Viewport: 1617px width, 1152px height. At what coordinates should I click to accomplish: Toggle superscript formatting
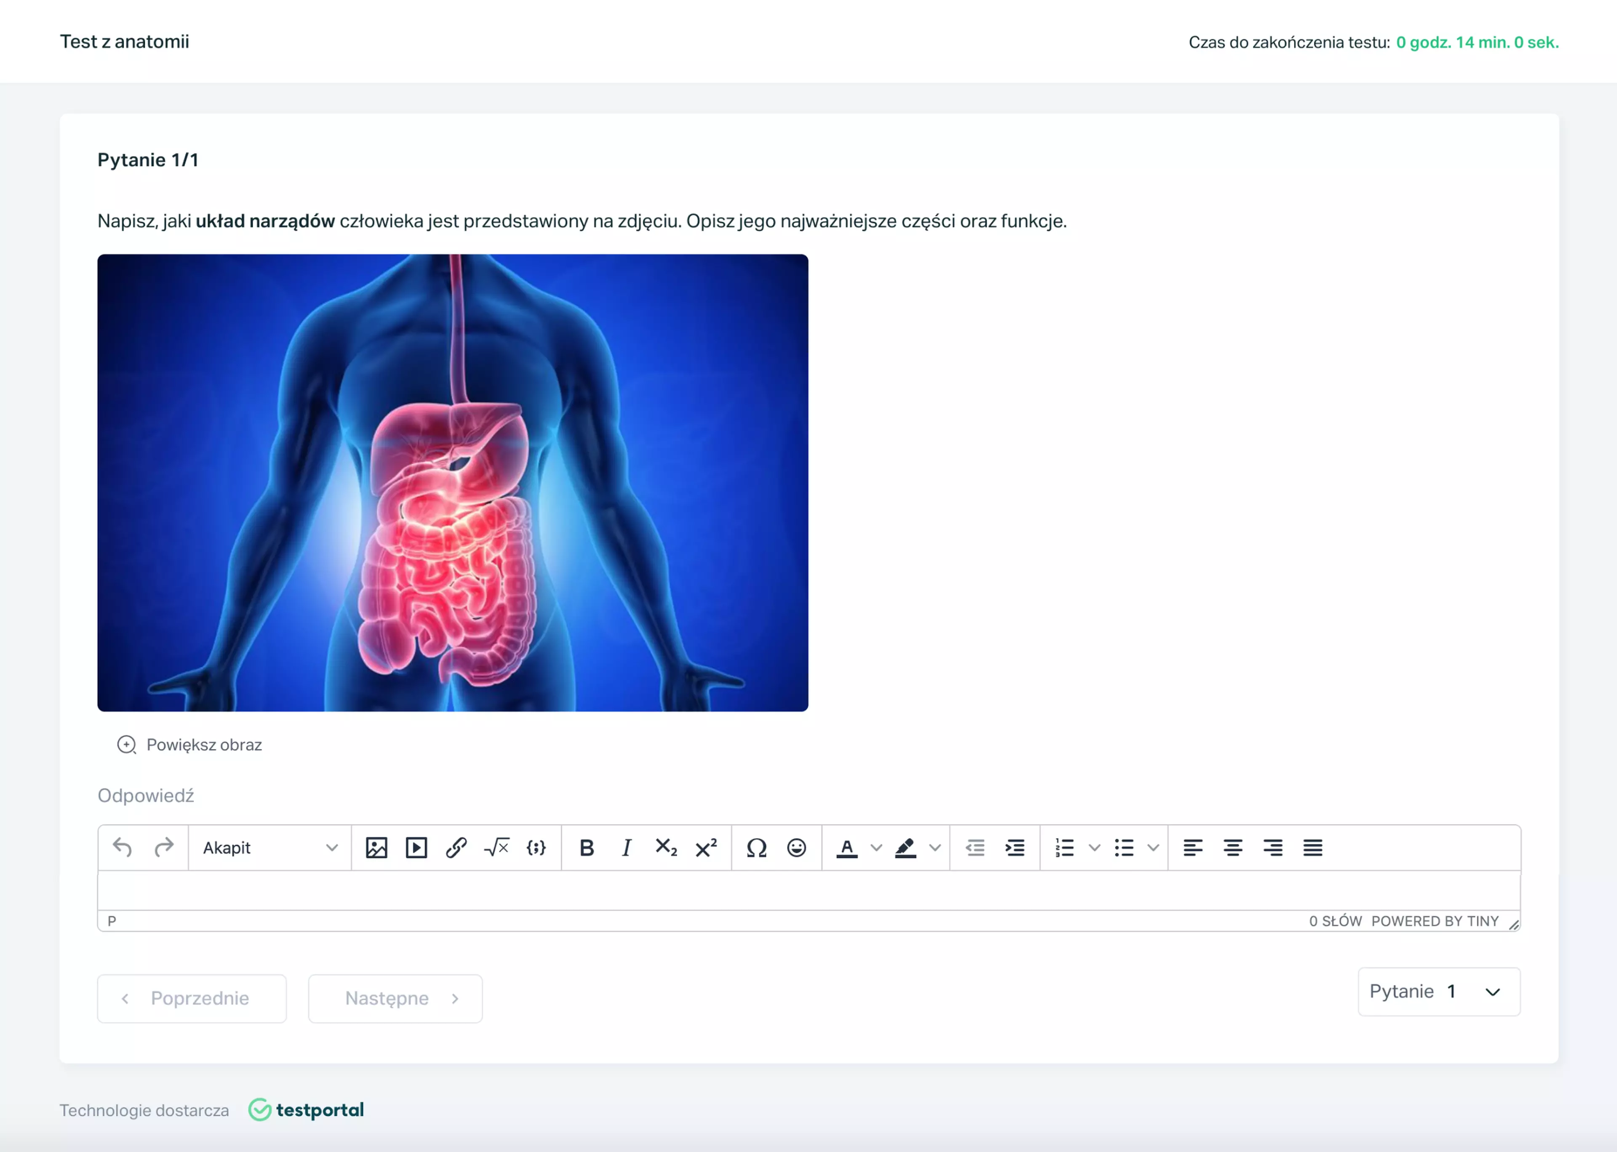706,848
